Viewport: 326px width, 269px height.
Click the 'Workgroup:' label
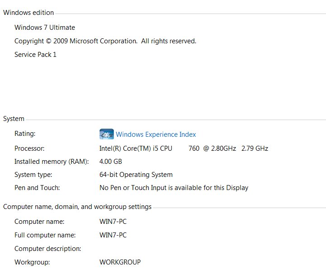[32, 262]
